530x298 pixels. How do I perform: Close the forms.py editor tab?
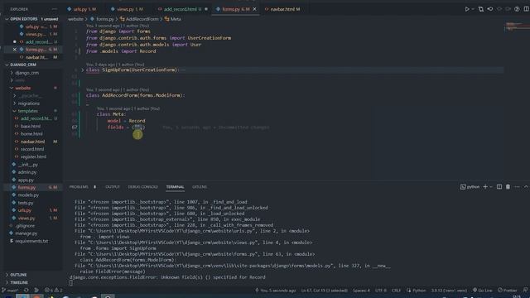[x=254, y=9]
